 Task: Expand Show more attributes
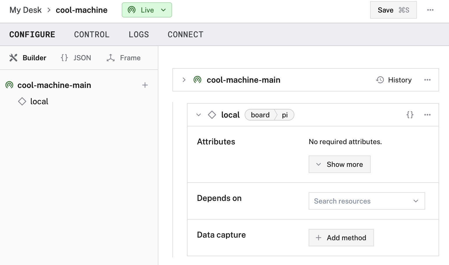[x=339, y=164]
